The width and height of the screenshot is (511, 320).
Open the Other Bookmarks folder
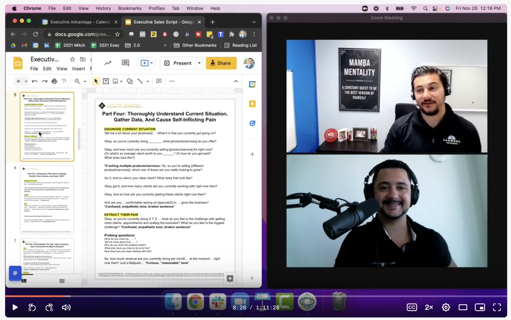(x=195, y=45)
